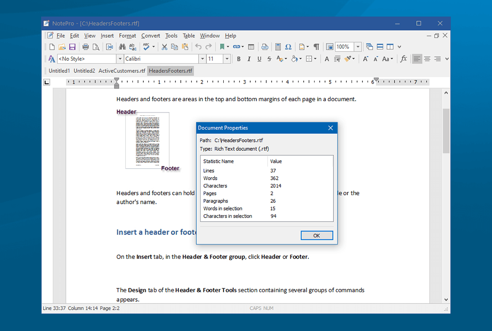Open the fx formula tool
The height and width of the screenshot is (331, 492).
click(404, 59)
